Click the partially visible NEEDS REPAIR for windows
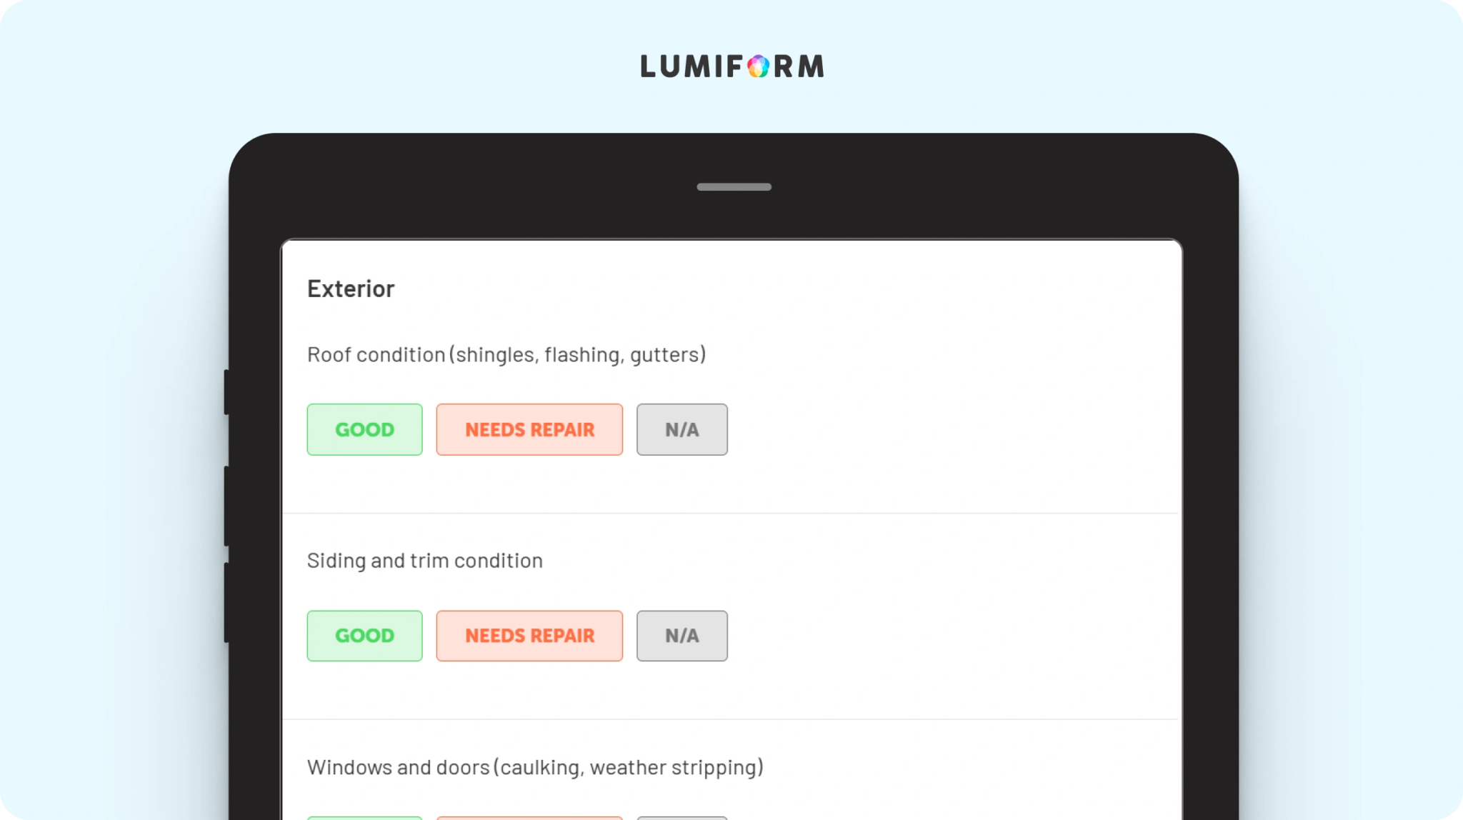The width and height of the screenshot is (1463, 820). (x=529, y=818)
